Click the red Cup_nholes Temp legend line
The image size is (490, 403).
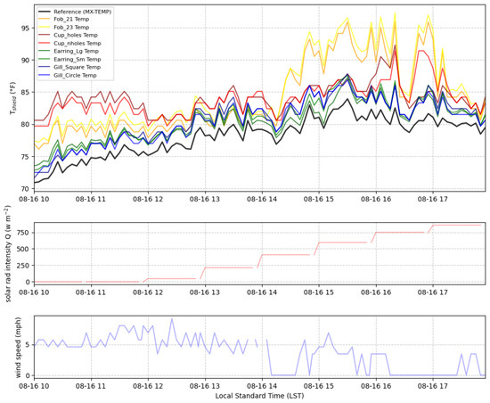[44, 43]
